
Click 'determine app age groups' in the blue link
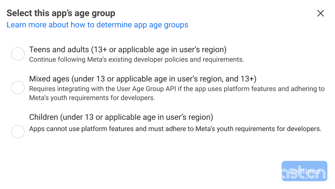click(142, 25)
